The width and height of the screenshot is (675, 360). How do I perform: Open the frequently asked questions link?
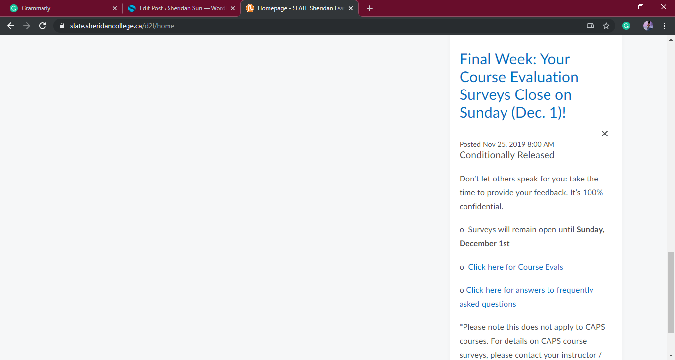[x=529, y=290]
